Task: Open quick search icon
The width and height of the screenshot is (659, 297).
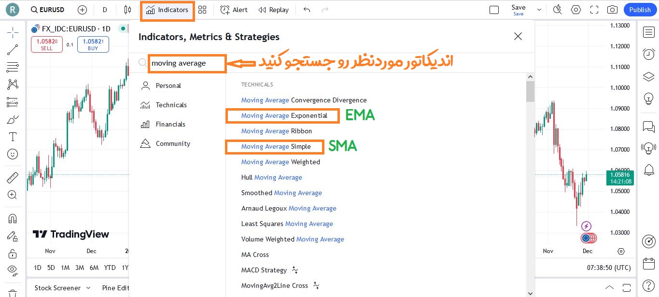Action: (x=558, y=10)
